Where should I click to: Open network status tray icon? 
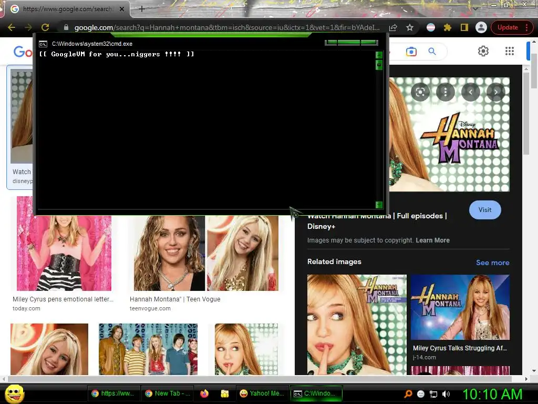pyautogui.click(x=433, y=394)
